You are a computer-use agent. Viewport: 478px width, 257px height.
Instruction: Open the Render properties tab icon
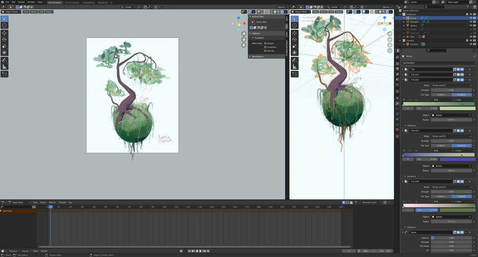(397, 64)
